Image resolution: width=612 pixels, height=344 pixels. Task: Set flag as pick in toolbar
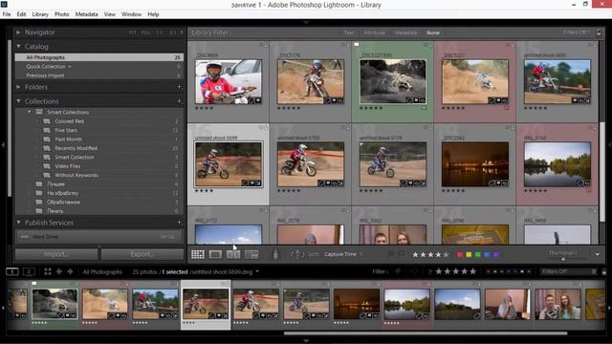391,254
